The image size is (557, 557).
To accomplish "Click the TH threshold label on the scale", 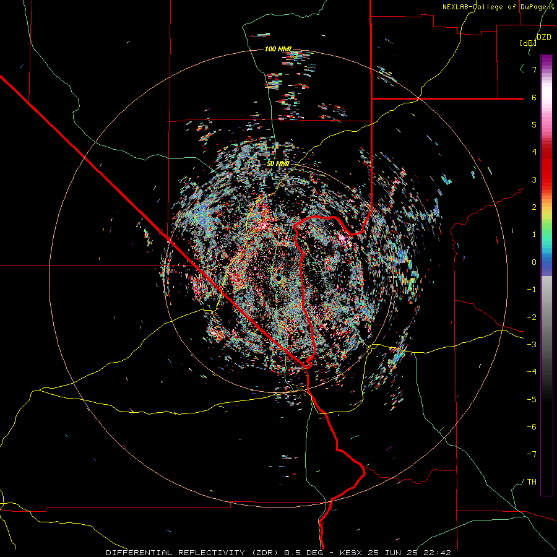I will click(x=532, y=482).
